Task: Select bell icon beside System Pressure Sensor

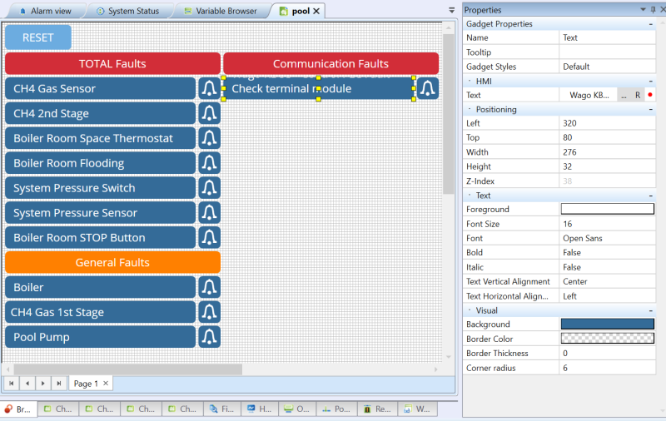Action: (210, 213)
